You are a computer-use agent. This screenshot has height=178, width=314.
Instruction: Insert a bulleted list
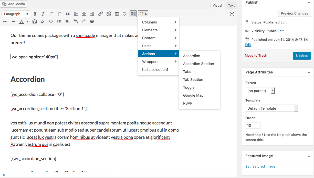point(51,14)
